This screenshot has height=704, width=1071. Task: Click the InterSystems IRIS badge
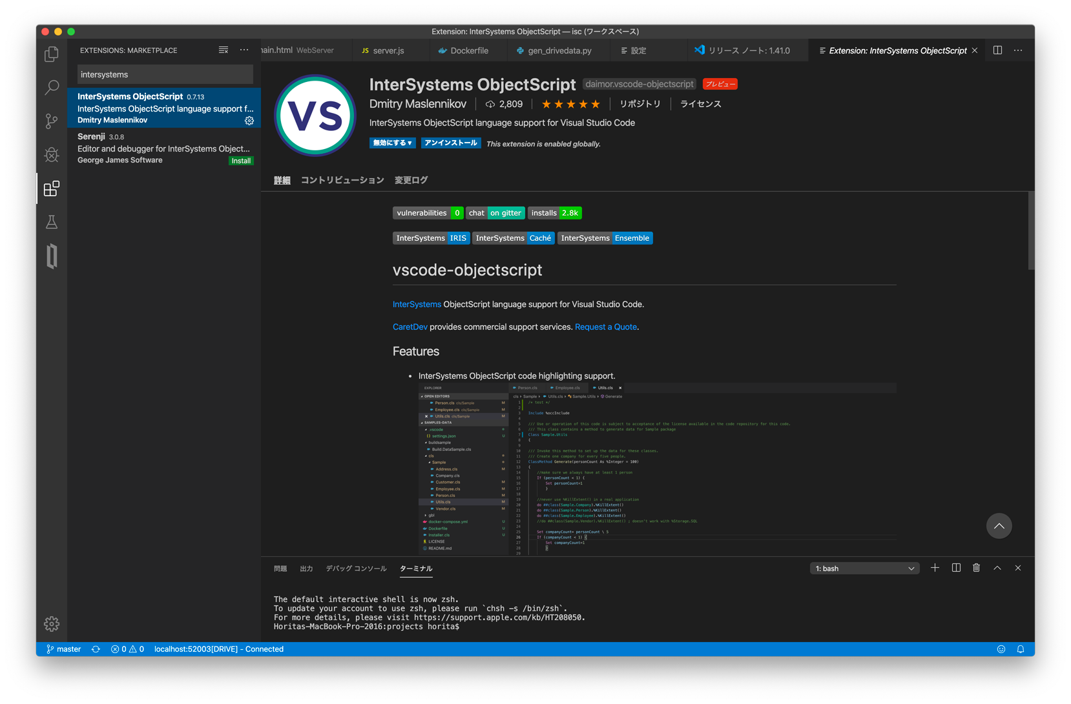pos(431,238)
